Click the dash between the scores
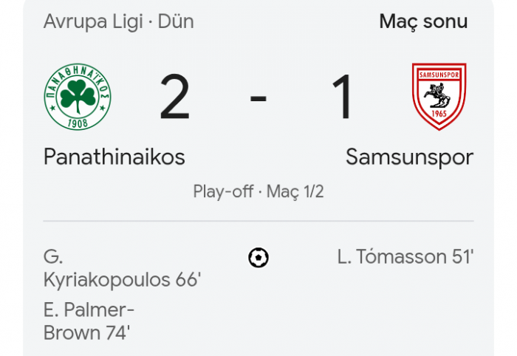The height and width of the screenshot is (356, 517). click(x=258, y=98)
